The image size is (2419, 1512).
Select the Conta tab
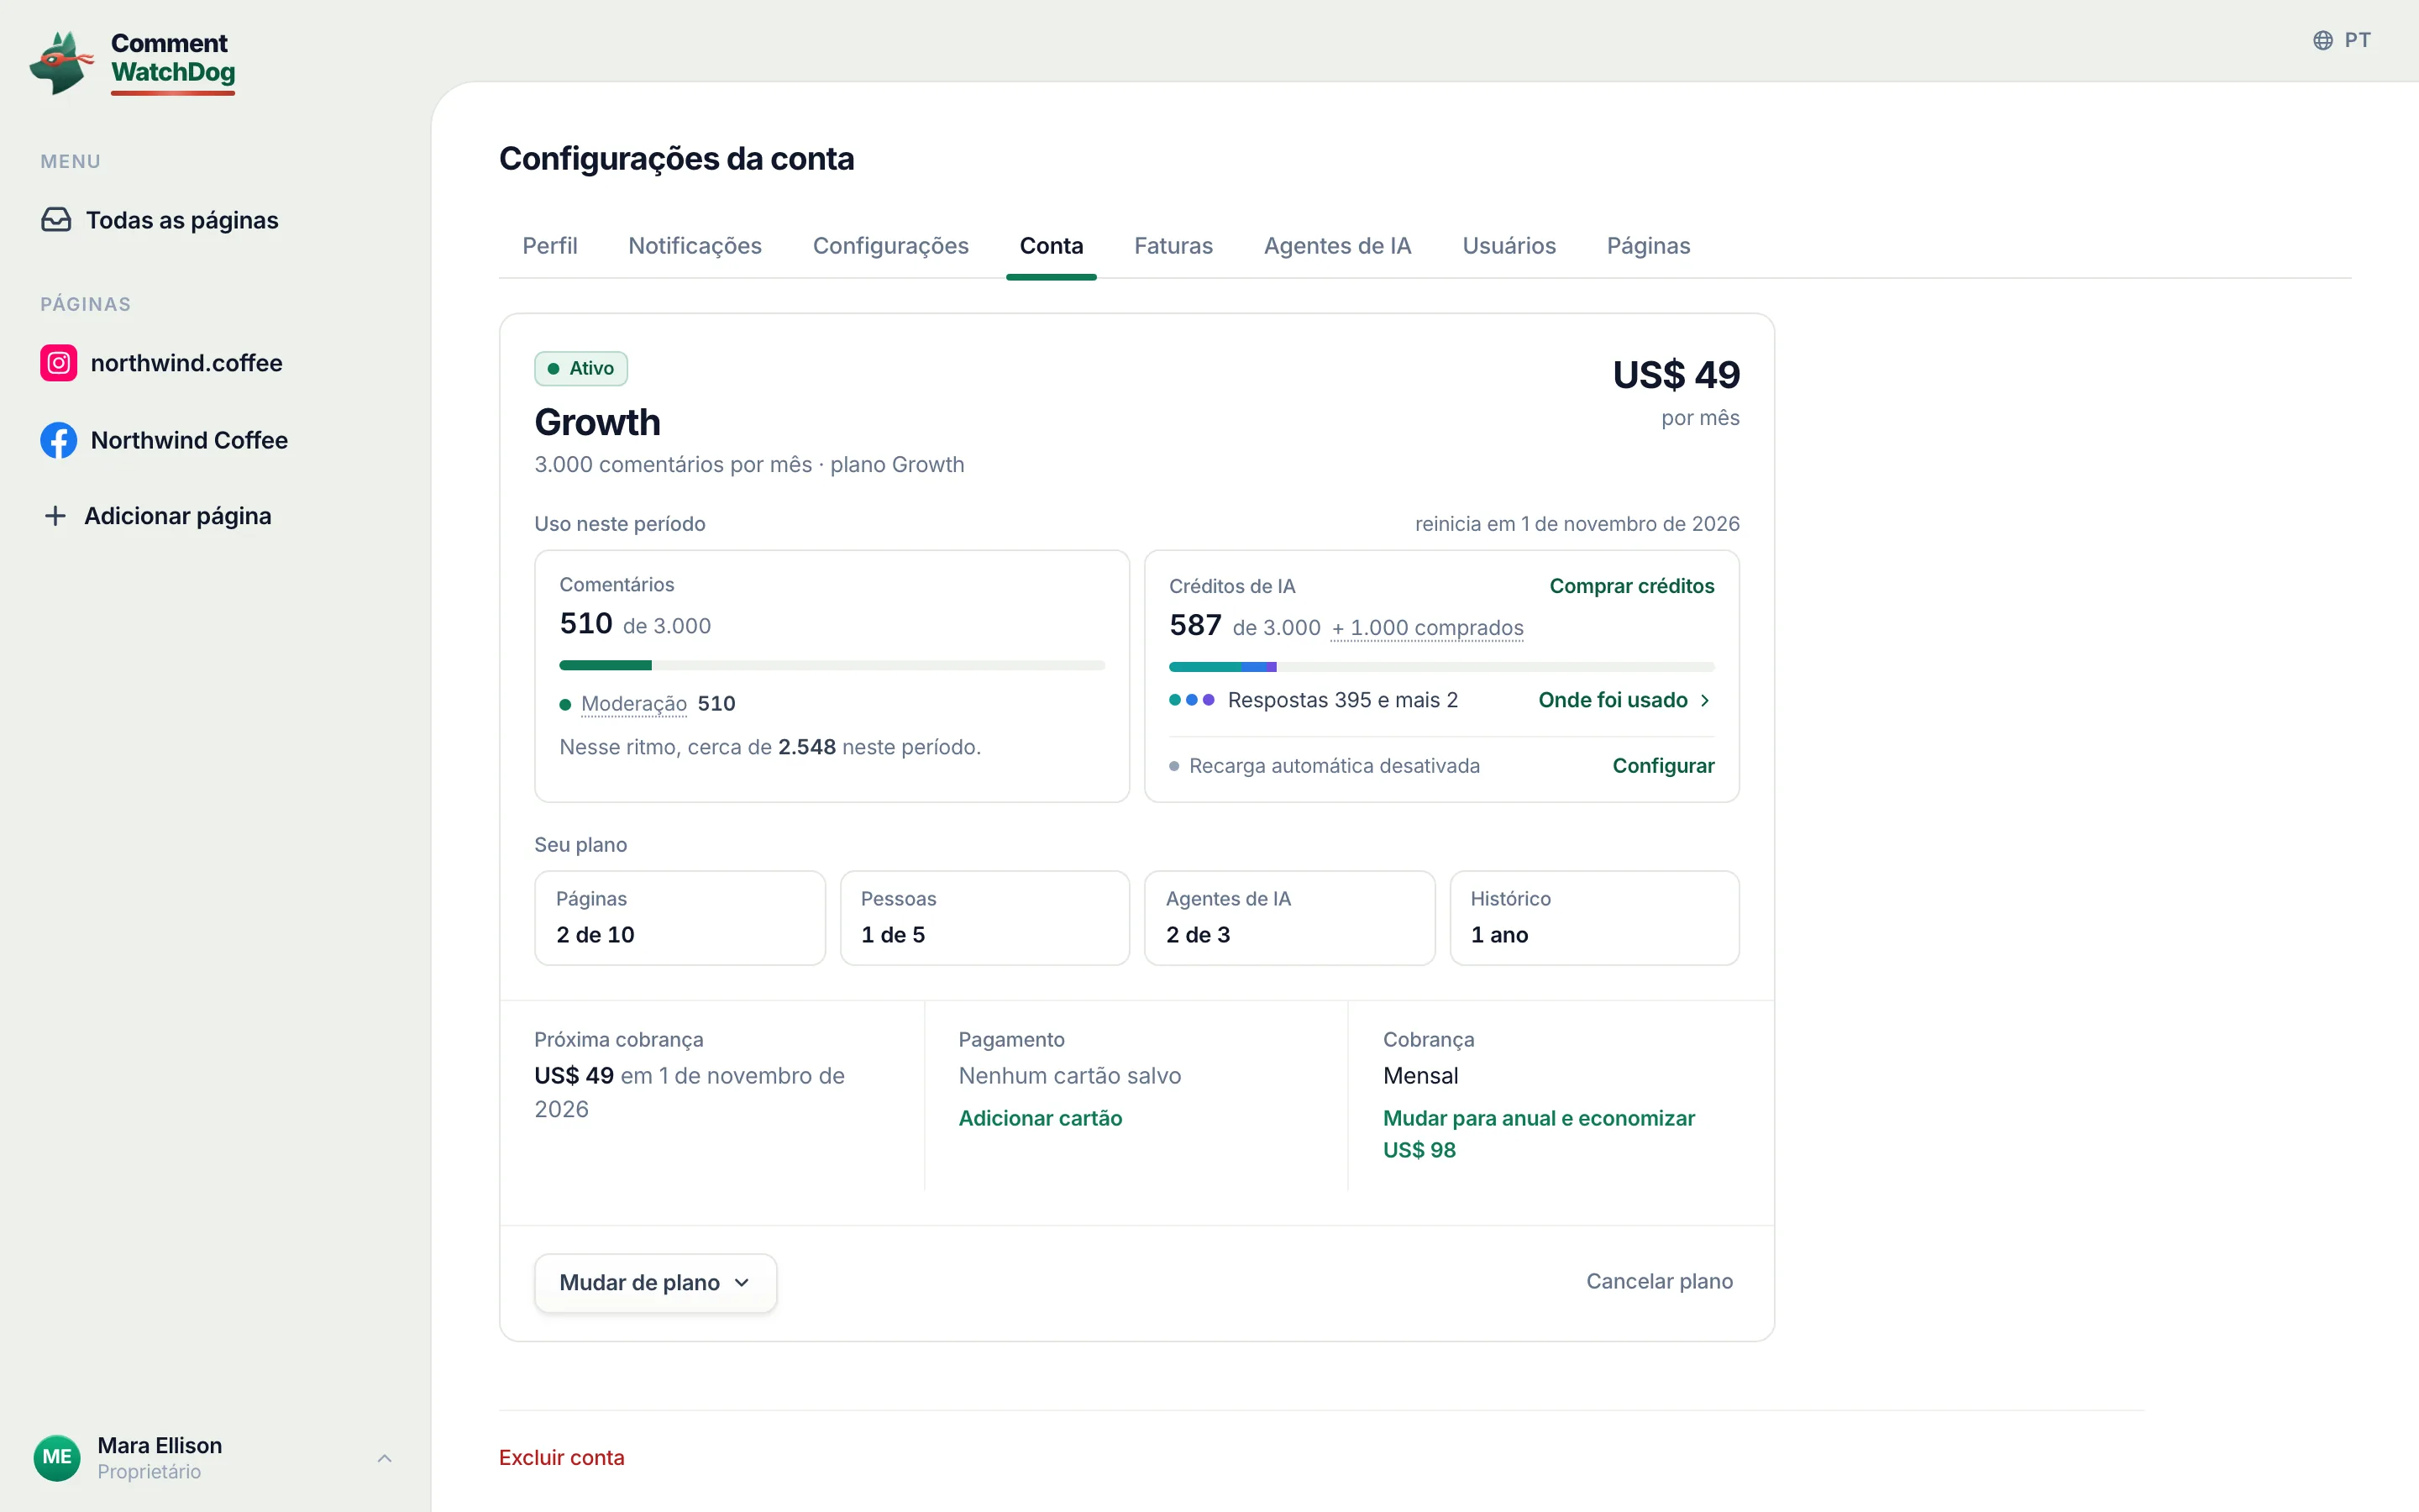[1052, 246]
